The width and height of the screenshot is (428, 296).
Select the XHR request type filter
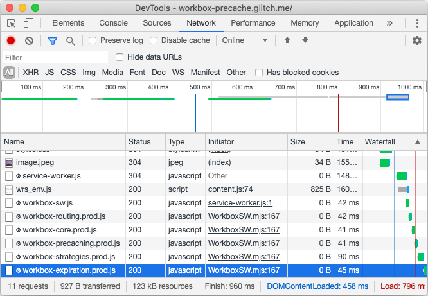31,73
